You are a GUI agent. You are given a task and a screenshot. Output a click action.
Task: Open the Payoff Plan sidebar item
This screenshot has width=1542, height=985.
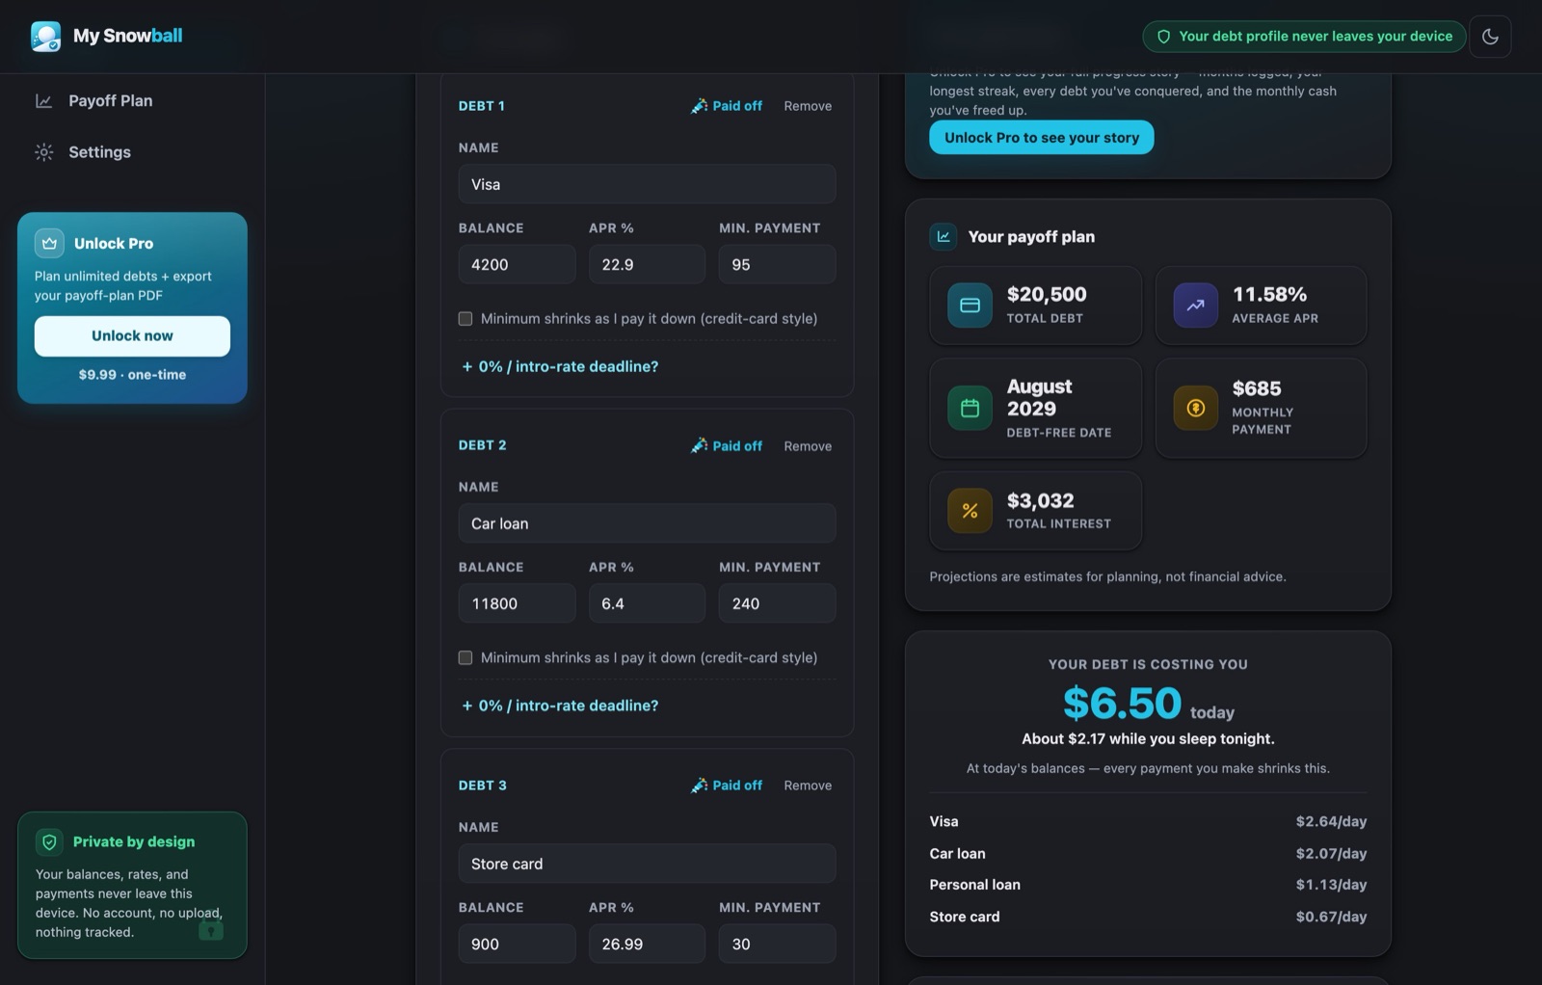pyautogui.click(x=132, y=101)
